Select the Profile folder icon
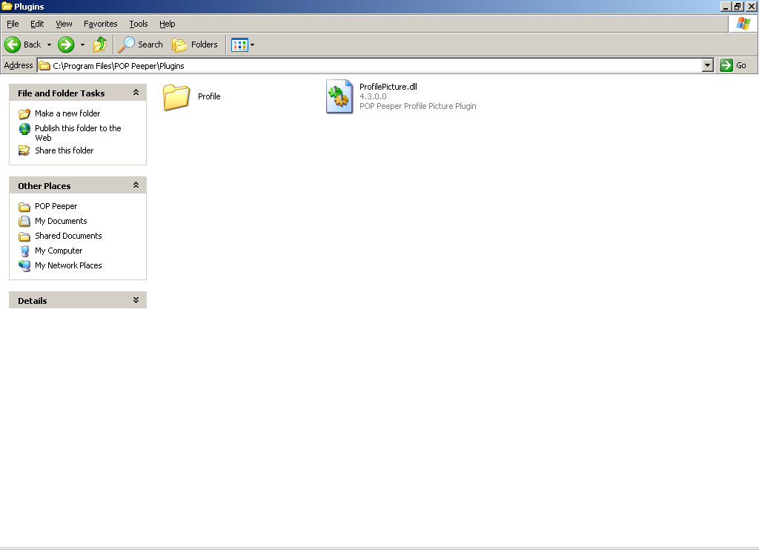Screen dimensions: 759x550 (176, 97)
